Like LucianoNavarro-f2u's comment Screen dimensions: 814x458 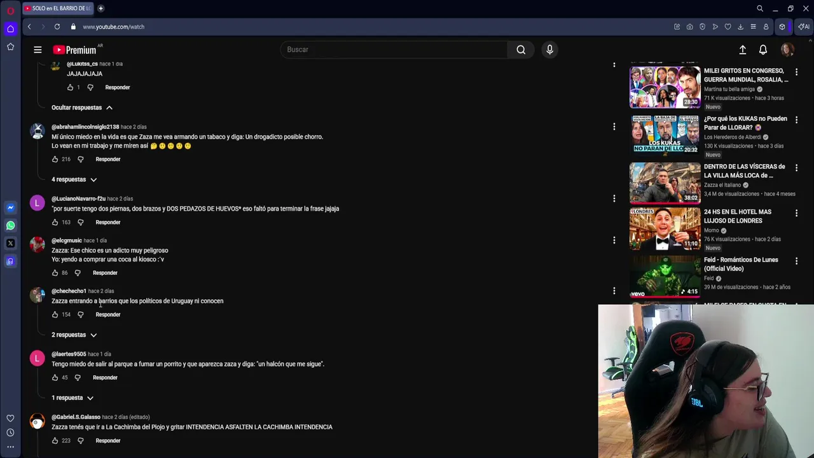pos(55,222)
